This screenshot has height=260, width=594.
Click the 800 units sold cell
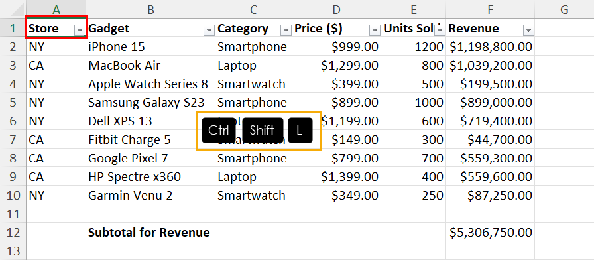[x=413, y=65]
